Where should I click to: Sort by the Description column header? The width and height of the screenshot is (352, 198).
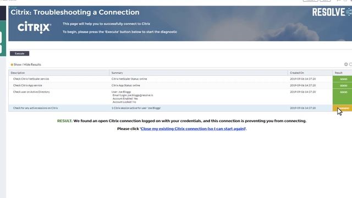click(18, 73)
